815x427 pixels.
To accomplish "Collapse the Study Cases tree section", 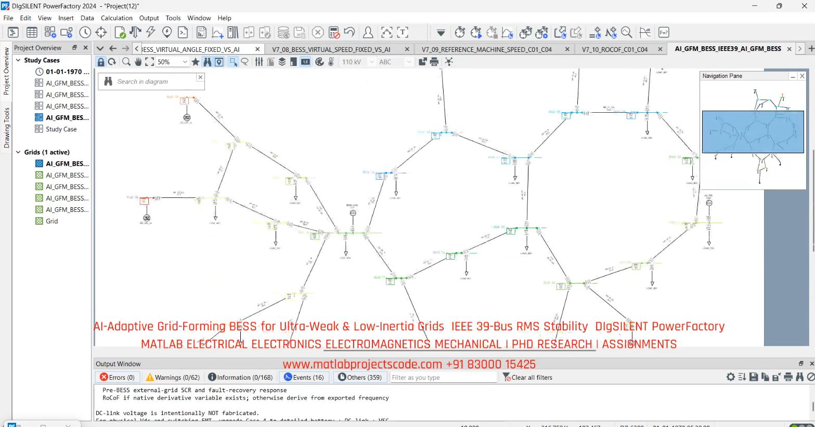I will (x=18, y=60).
